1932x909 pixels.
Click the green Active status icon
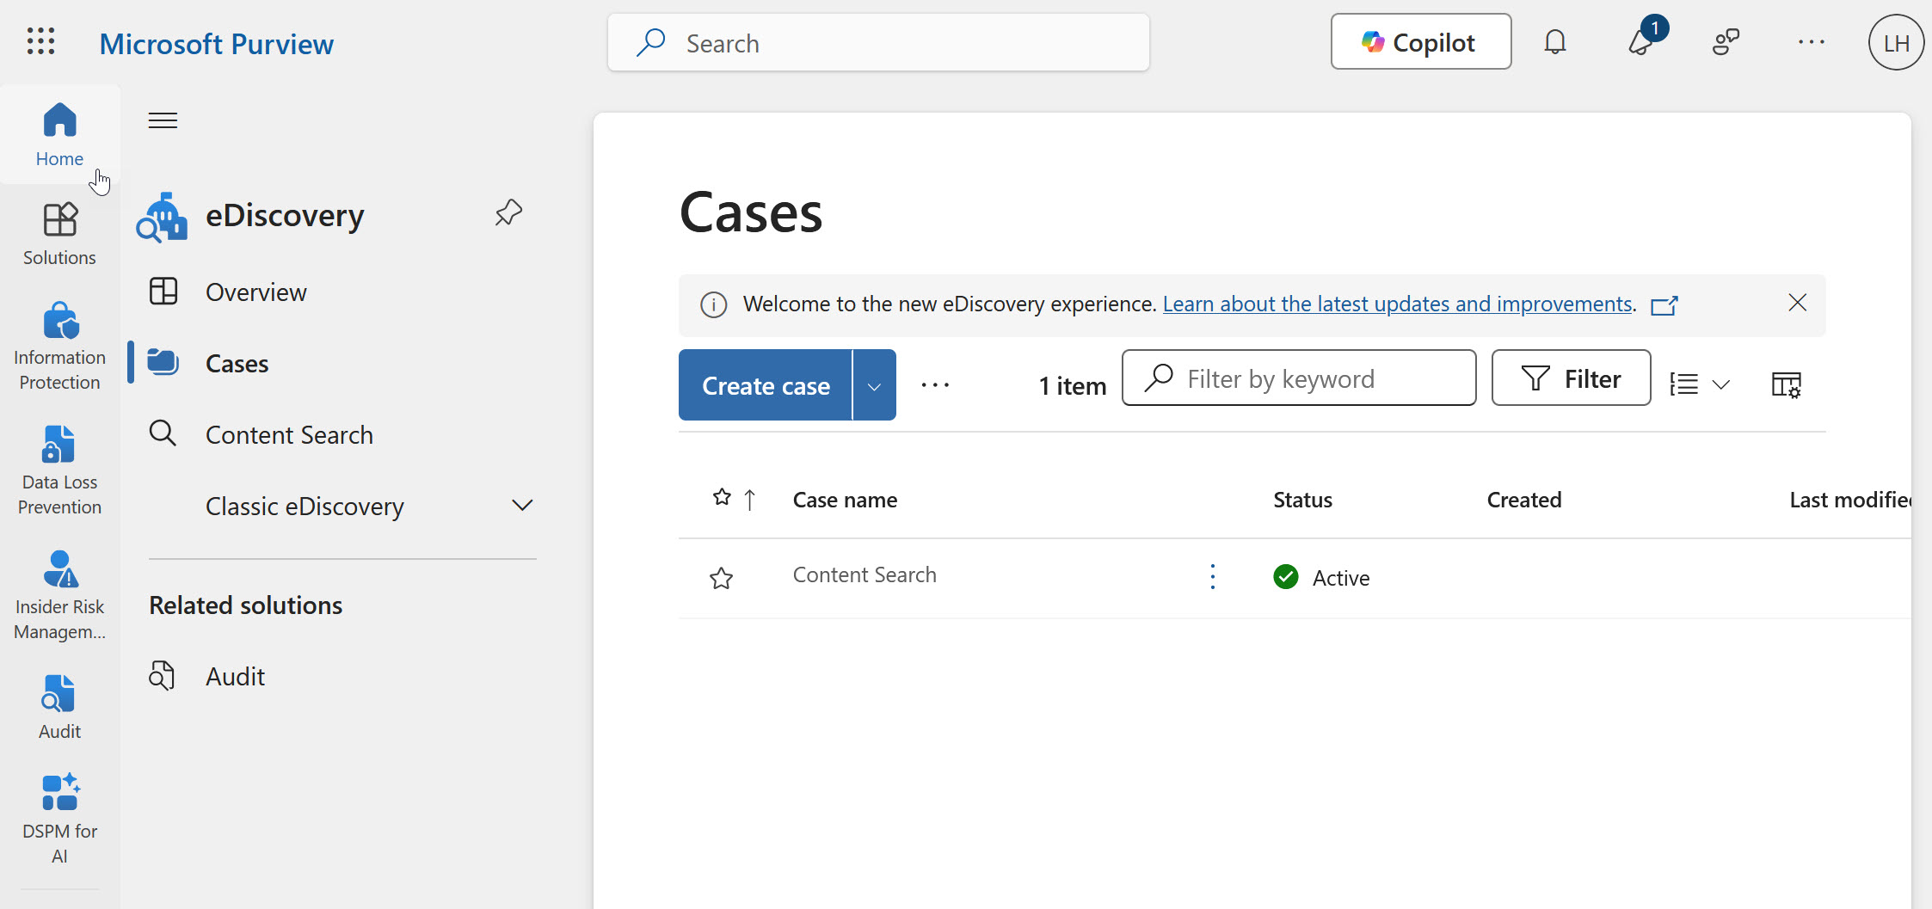coord(1286,576)
